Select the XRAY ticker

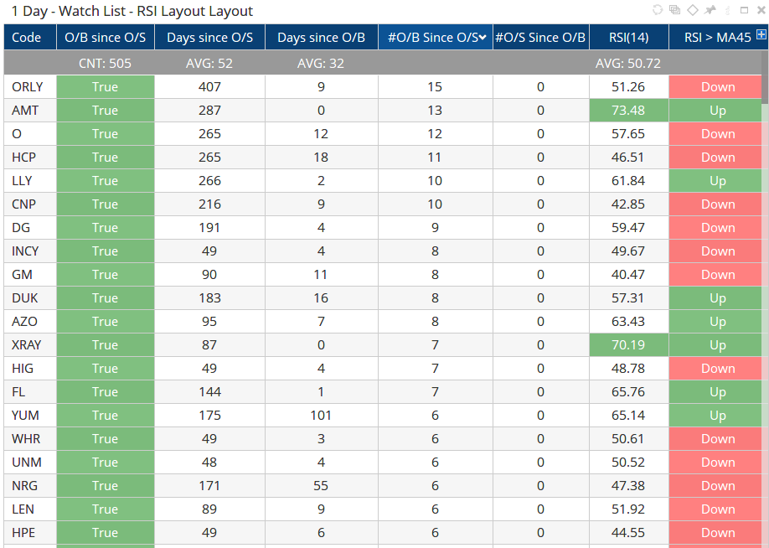click(27, 345)
